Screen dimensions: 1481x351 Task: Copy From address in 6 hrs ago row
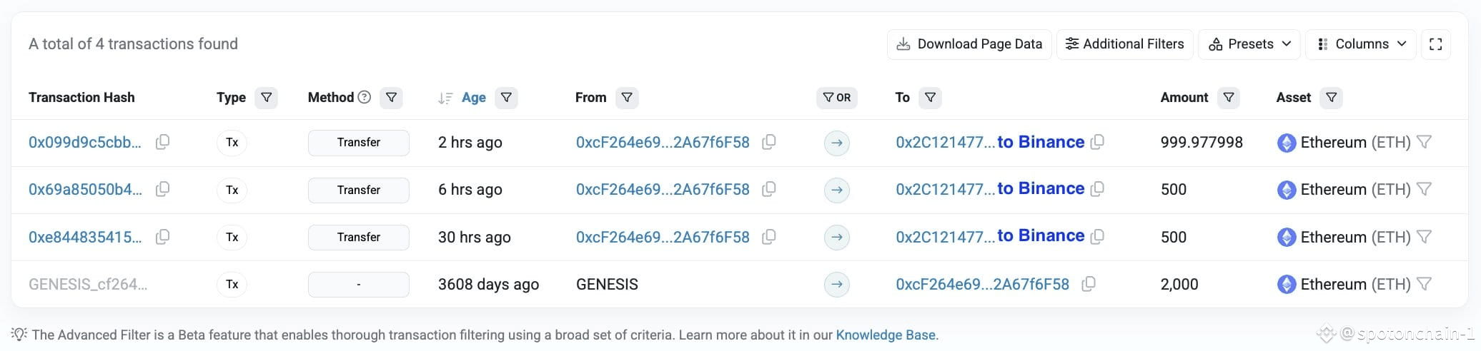coord(769,189)
